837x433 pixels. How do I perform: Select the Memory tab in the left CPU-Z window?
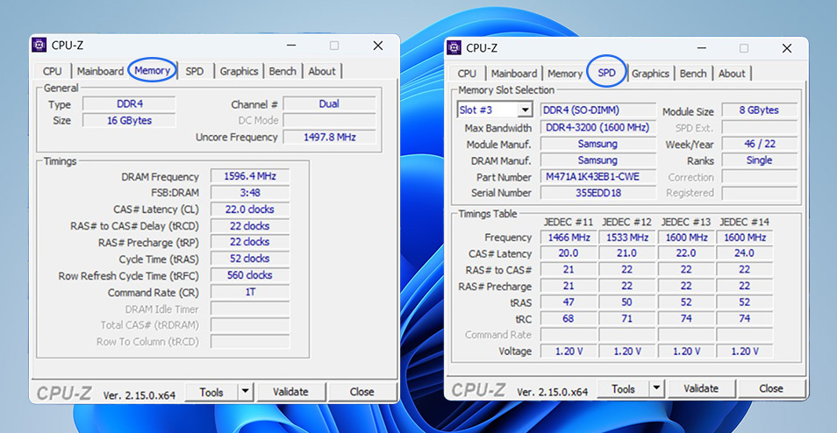[152, 70]
